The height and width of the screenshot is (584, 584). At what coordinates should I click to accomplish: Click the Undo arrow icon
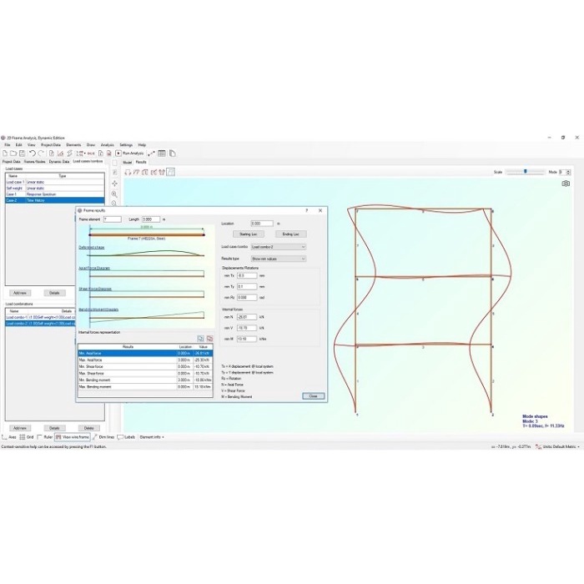33,154
